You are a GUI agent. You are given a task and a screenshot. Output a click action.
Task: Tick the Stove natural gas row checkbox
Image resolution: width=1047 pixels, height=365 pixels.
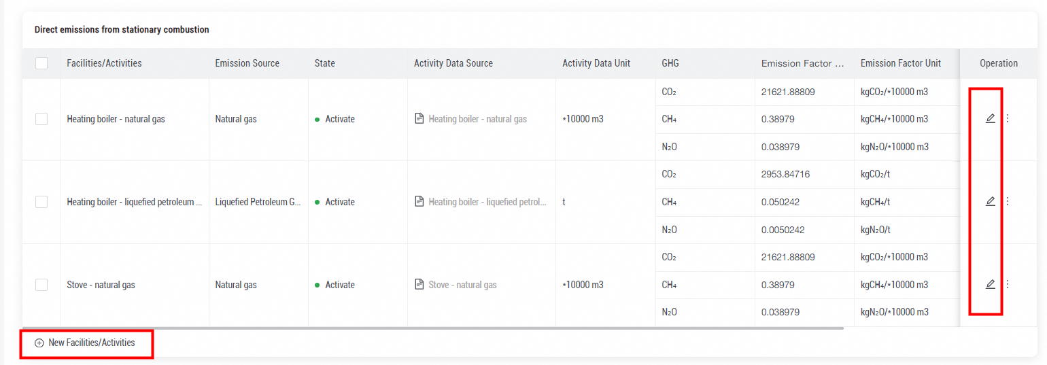click(41, 285)
